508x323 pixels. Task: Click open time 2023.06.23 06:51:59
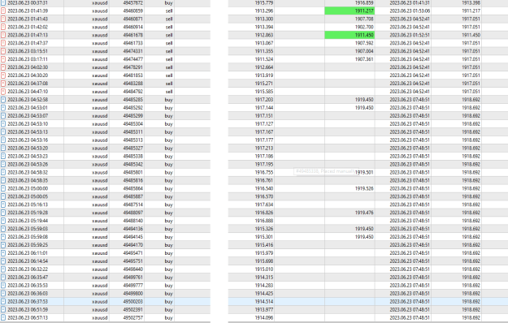coord(28,310)
